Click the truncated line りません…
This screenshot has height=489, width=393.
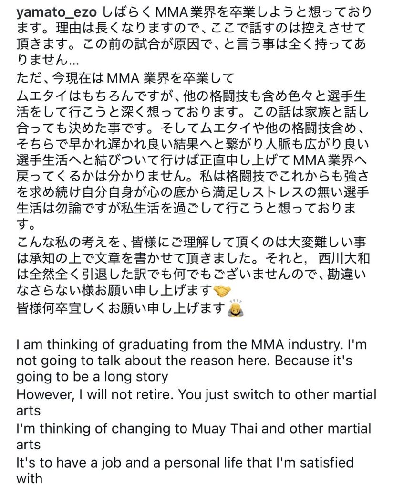coord(47,61)
